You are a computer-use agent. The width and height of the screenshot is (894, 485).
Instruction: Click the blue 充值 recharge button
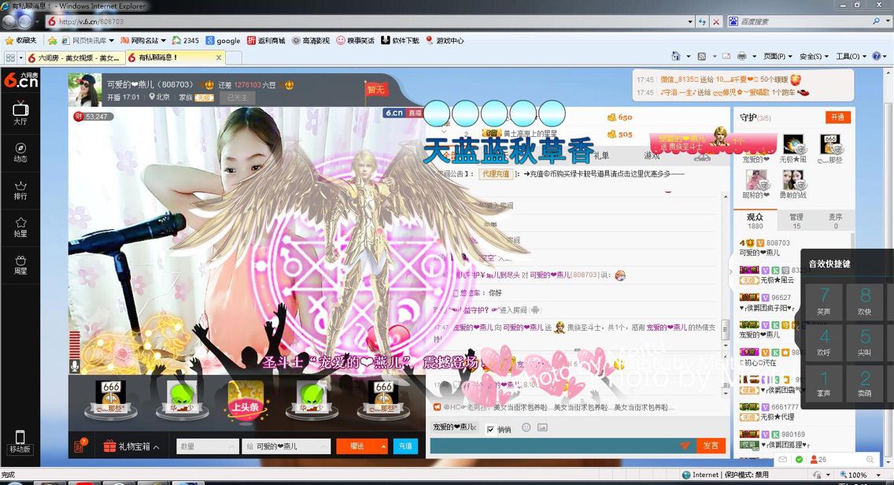[405, 446]
